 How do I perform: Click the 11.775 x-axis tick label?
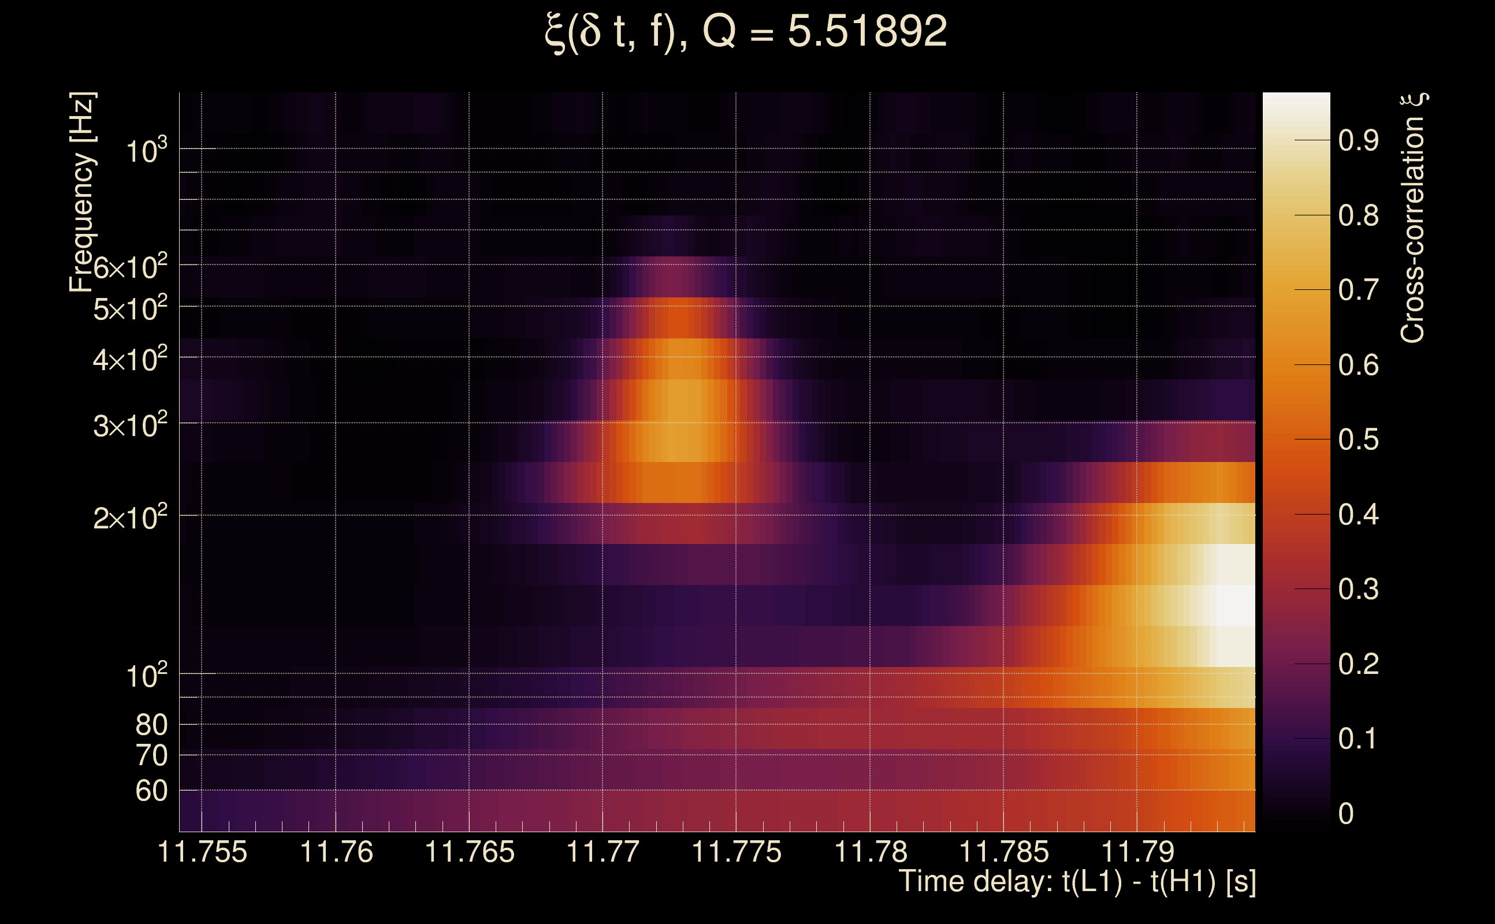(x=736, y=852)
